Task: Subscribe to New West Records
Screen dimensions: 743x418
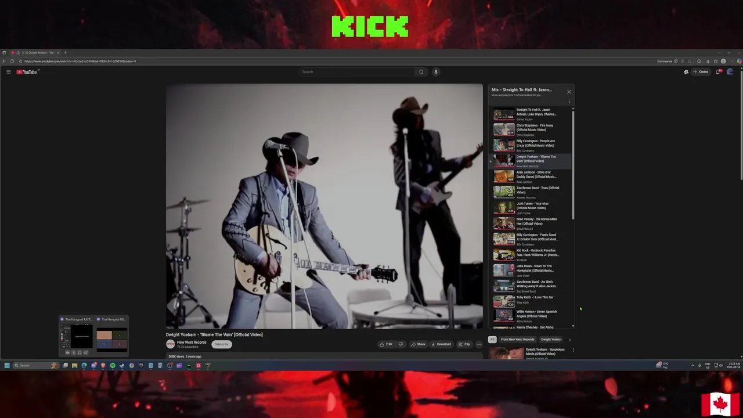Action: [x=221, y=344]
